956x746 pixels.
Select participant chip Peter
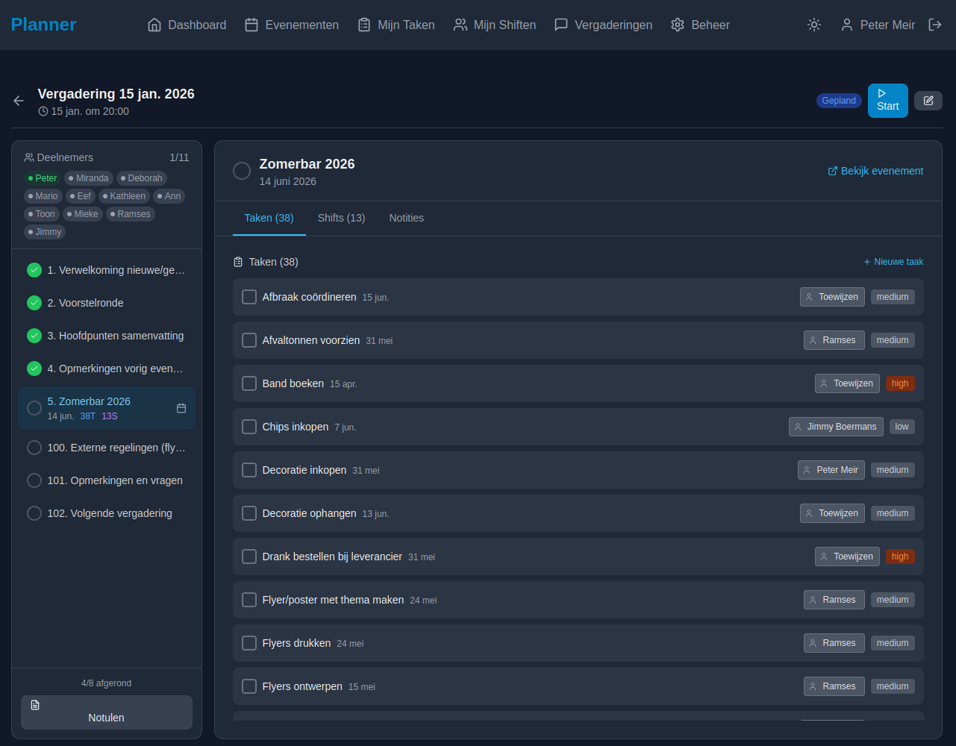[43, 178]
